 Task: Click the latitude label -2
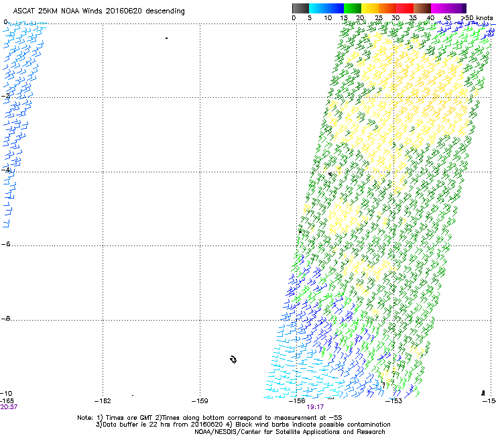5,96
